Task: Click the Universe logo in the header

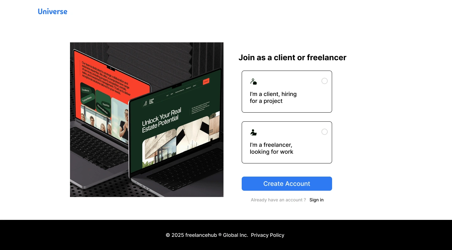Action: pyautogui.click(x=52, y=12)
